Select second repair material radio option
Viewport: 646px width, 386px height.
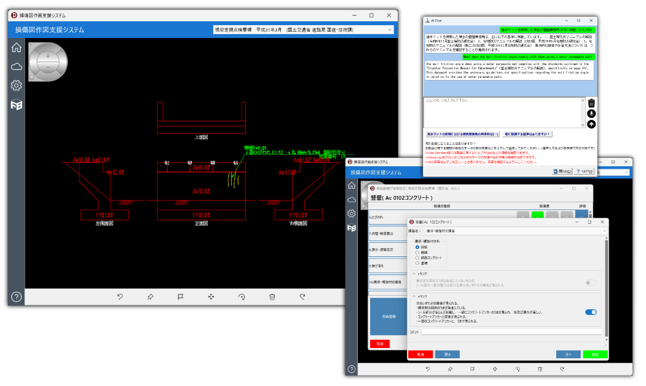417,253
